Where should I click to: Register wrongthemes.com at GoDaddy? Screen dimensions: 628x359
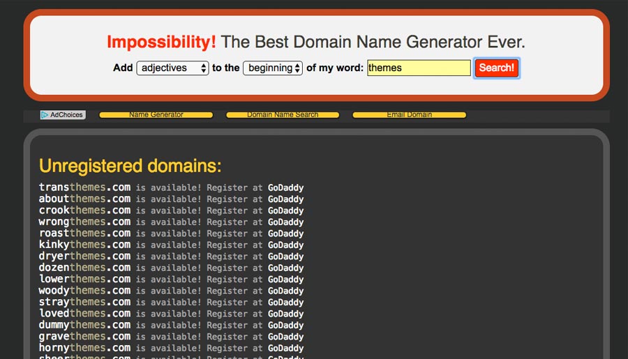pyautogui.click(x=285, y=222)
